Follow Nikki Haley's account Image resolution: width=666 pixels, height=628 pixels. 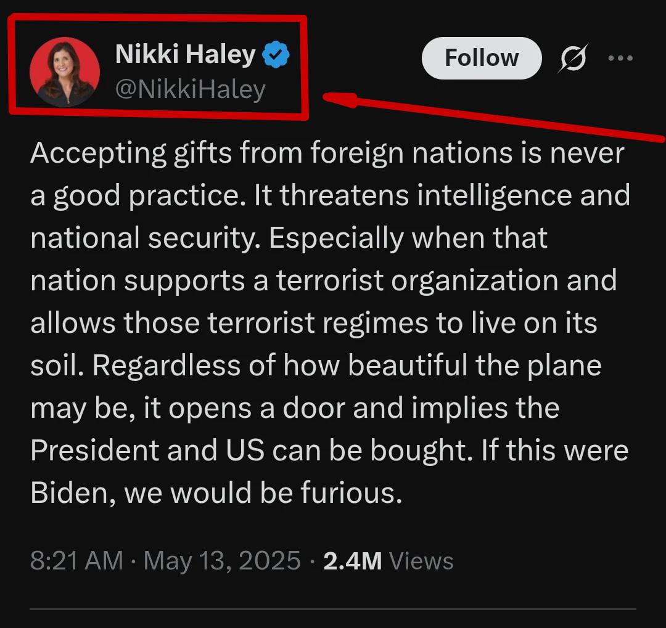coord(482,58)
